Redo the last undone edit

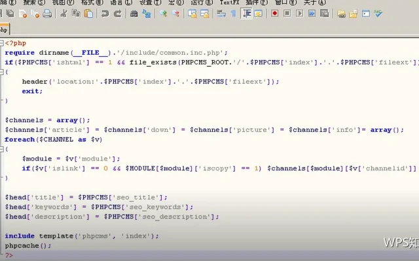[x=118, y=13]
